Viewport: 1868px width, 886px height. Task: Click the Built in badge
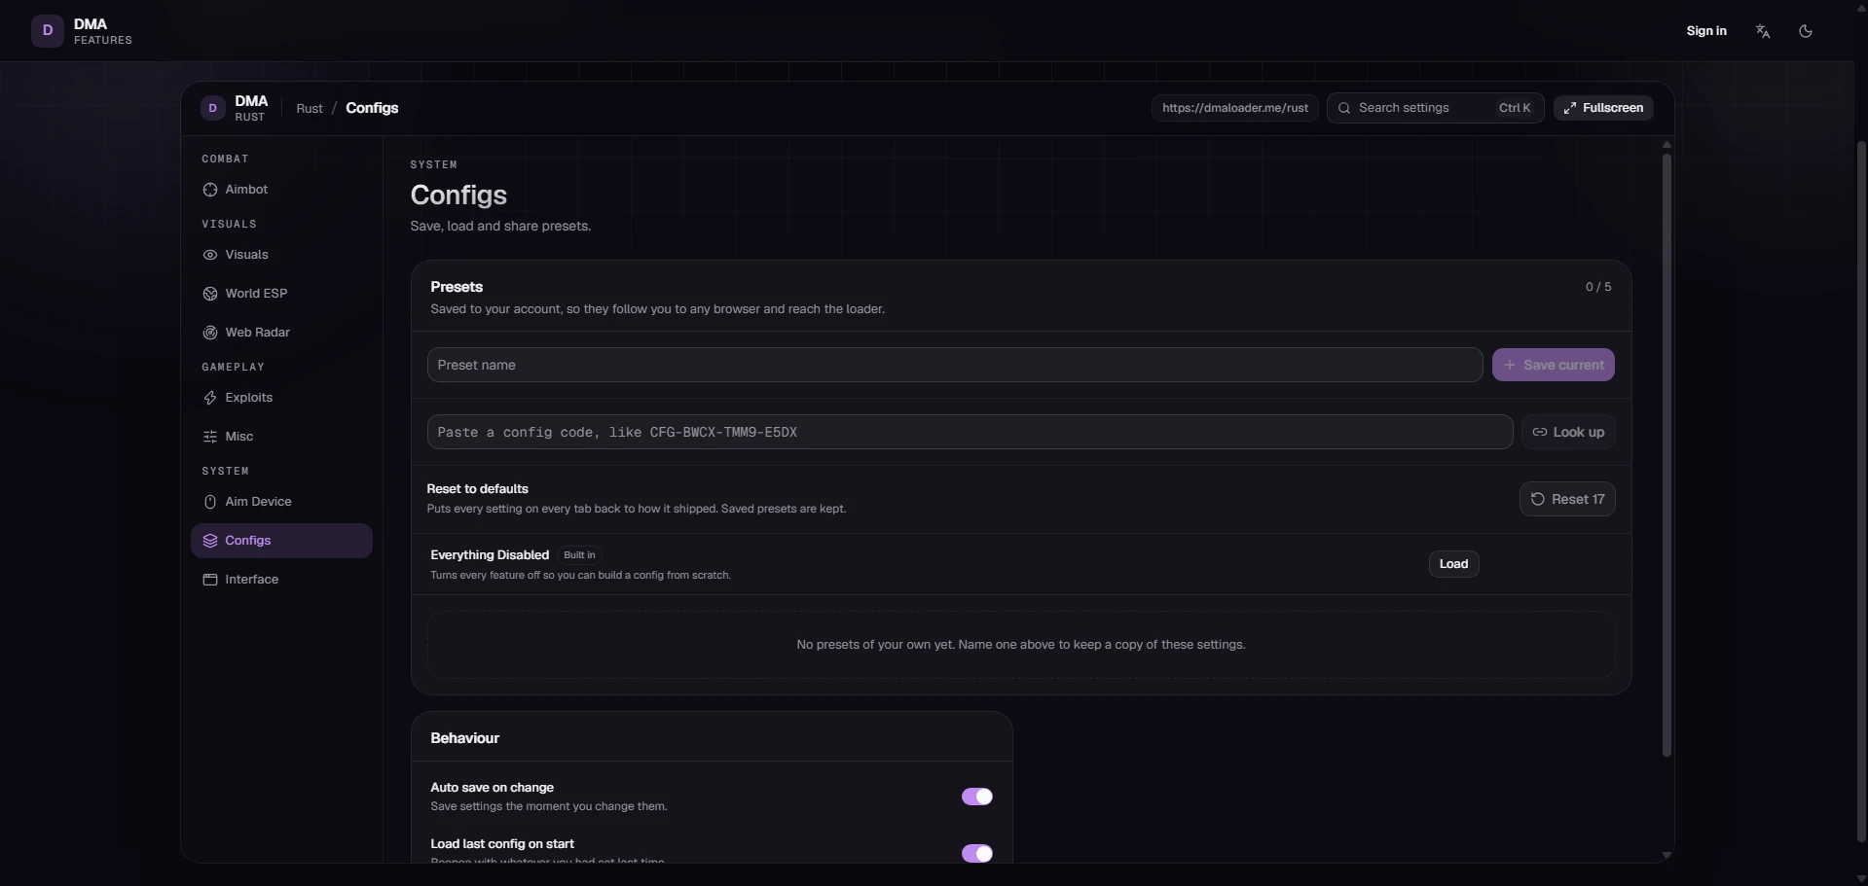[x=579, y=555]
